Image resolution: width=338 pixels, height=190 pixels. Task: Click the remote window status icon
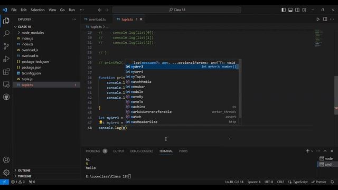(4, 182)
